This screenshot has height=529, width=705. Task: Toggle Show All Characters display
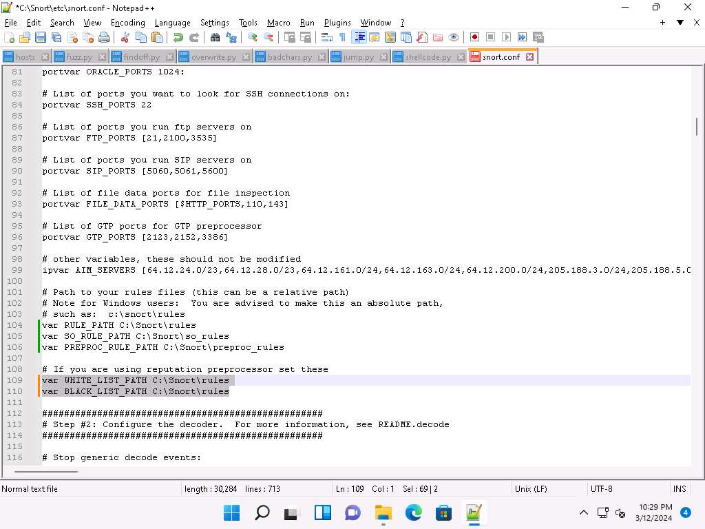coord(343,37)
